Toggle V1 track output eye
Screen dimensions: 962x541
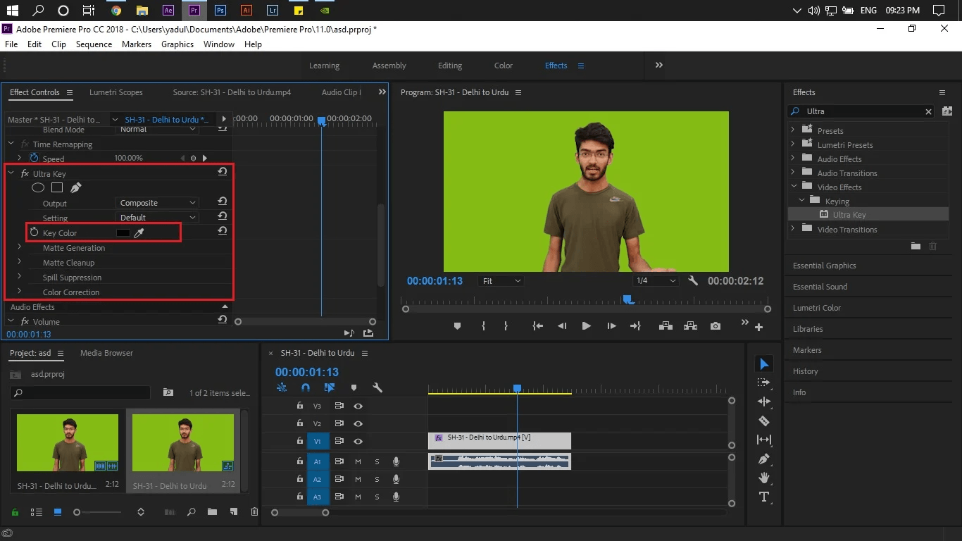pos(358,441)
